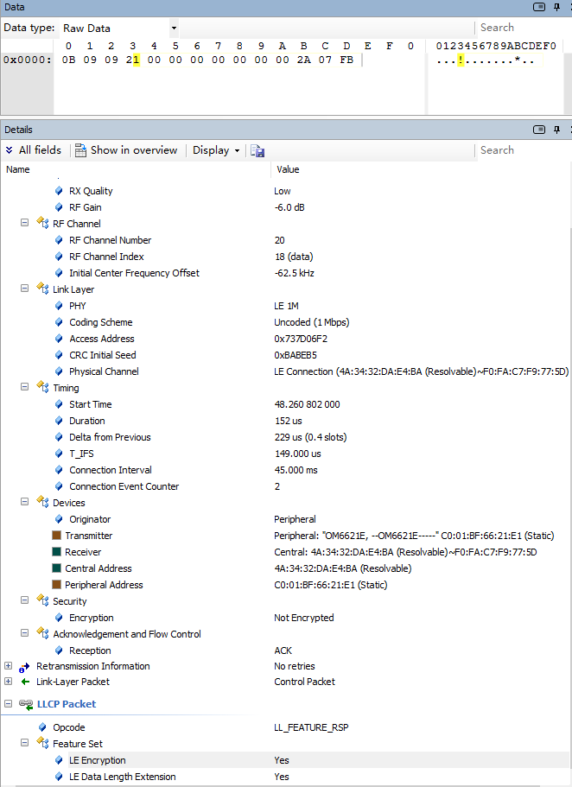
Task: Click the Receiver green color swatch
Action: coord(57,552)
